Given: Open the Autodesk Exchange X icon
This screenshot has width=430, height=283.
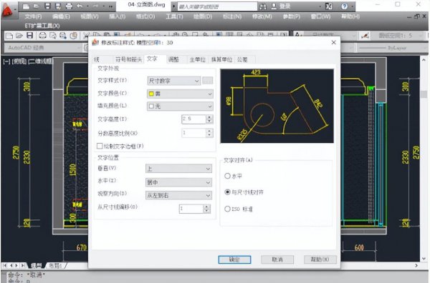Looking at the screenshot, I should [328, 6].
